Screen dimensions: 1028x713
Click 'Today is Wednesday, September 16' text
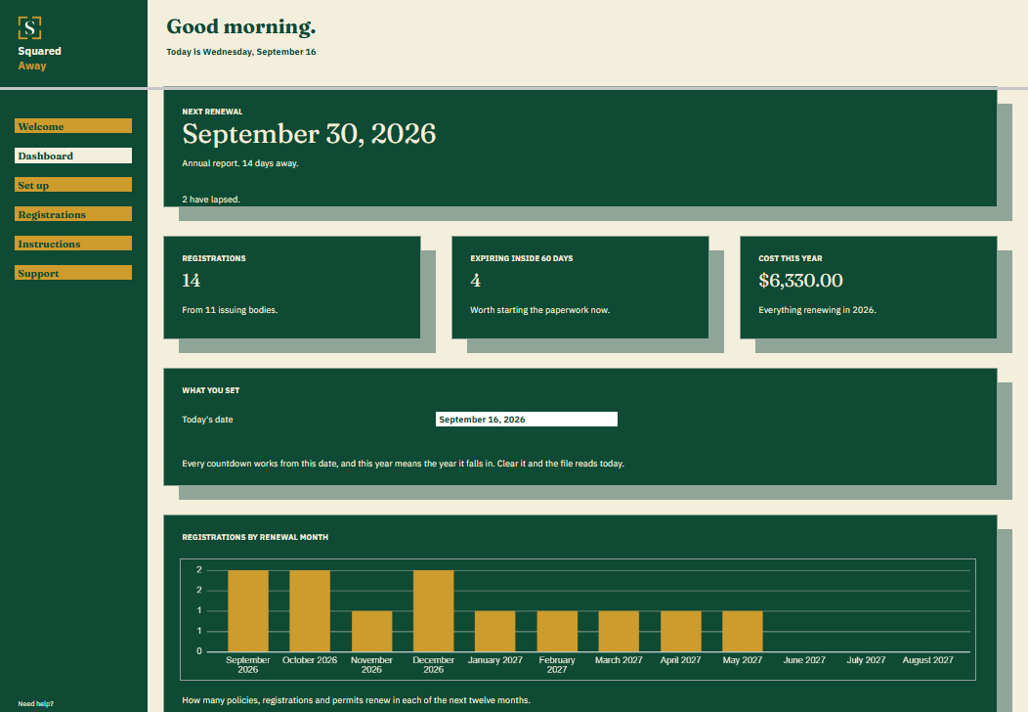[x=241, y=52]
